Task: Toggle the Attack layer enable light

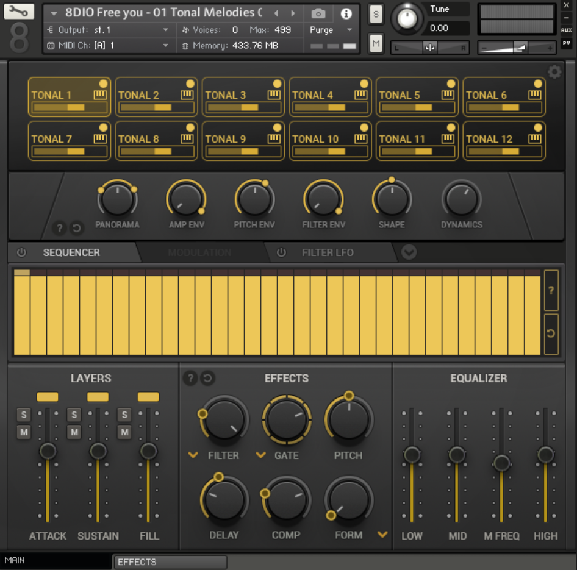Action: pos(48,397)
